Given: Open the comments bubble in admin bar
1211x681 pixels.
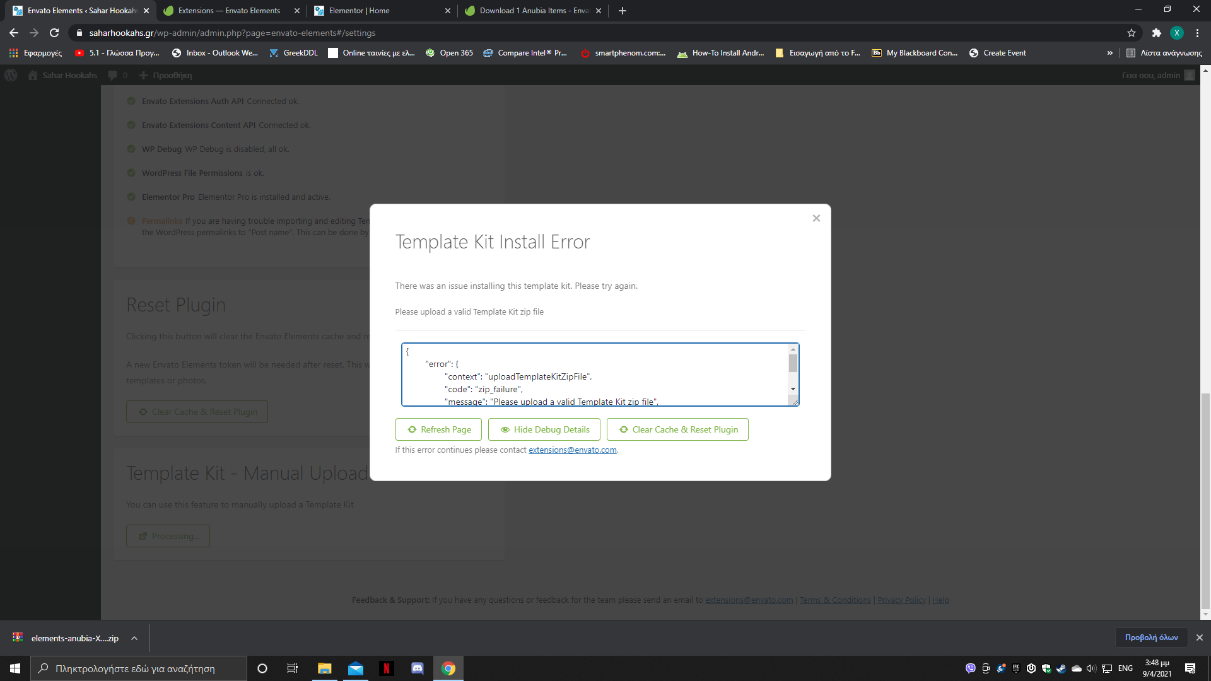Looking at the screenshot, I should click(117, 75).
